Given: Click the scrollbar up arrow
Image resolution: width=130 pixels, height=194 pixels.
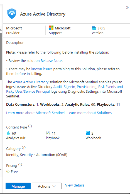Looking at the screenshot, I should [1, 30].
